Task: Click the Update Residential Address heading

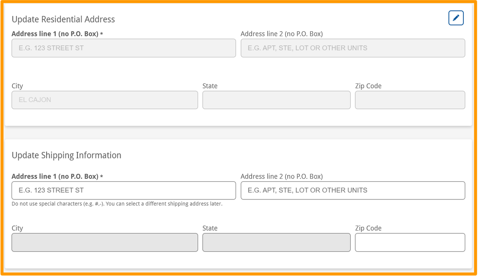Action: pos(63,19)
